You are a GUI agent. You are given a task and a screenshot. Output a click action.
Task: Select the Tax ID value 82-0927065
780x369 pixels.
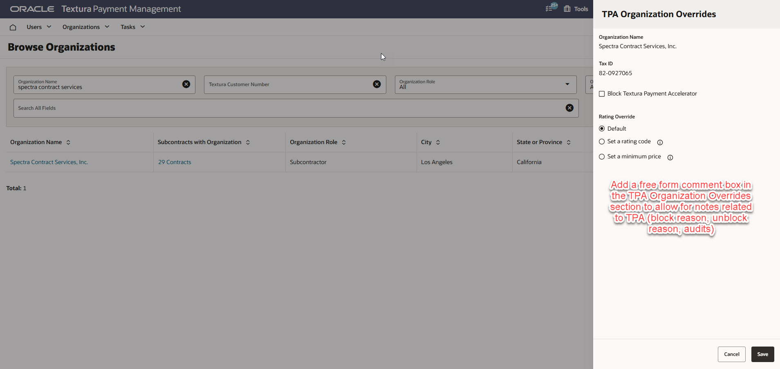(x=615, y=73)
